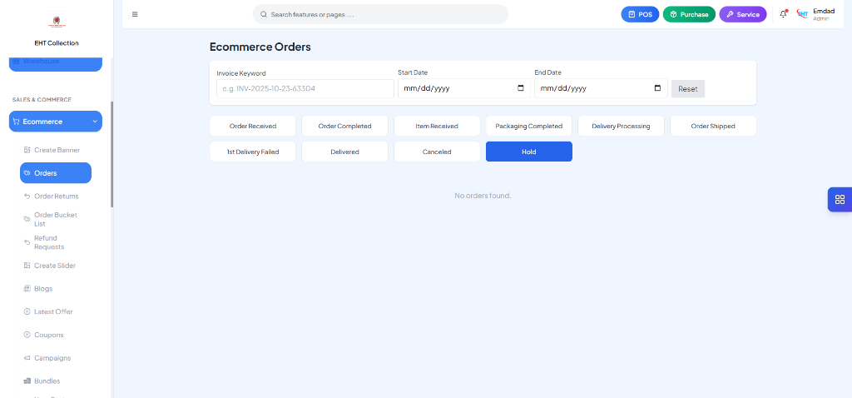The image size is (852, 398).
Task: Click the Bundles icon in sidebar
Action: pyautogui.click(x=27, y=381)
